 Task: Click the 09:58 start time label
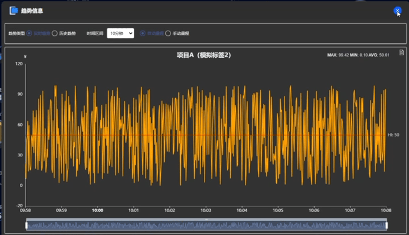click(x=25, y=210)
